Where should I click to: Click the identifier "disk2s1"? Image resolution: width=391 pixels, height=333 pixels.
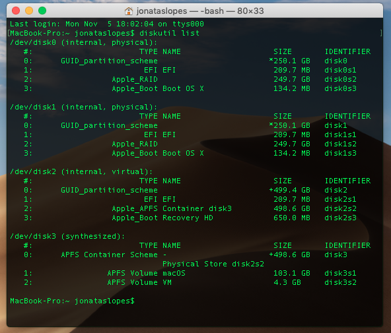point(340,199)
